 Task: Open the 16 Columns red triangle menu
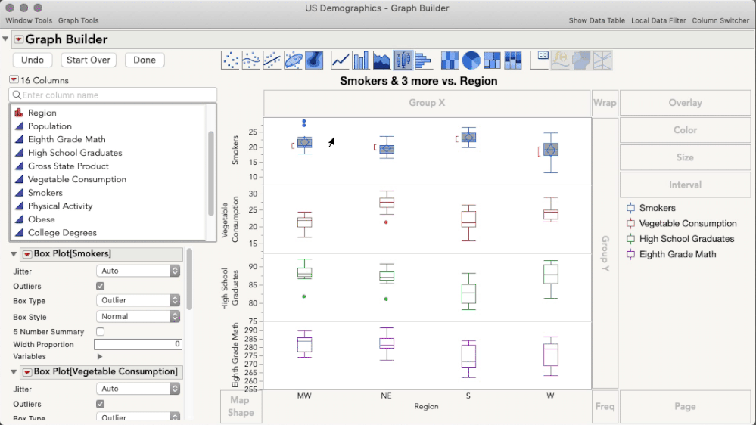[x=14, y=79]
